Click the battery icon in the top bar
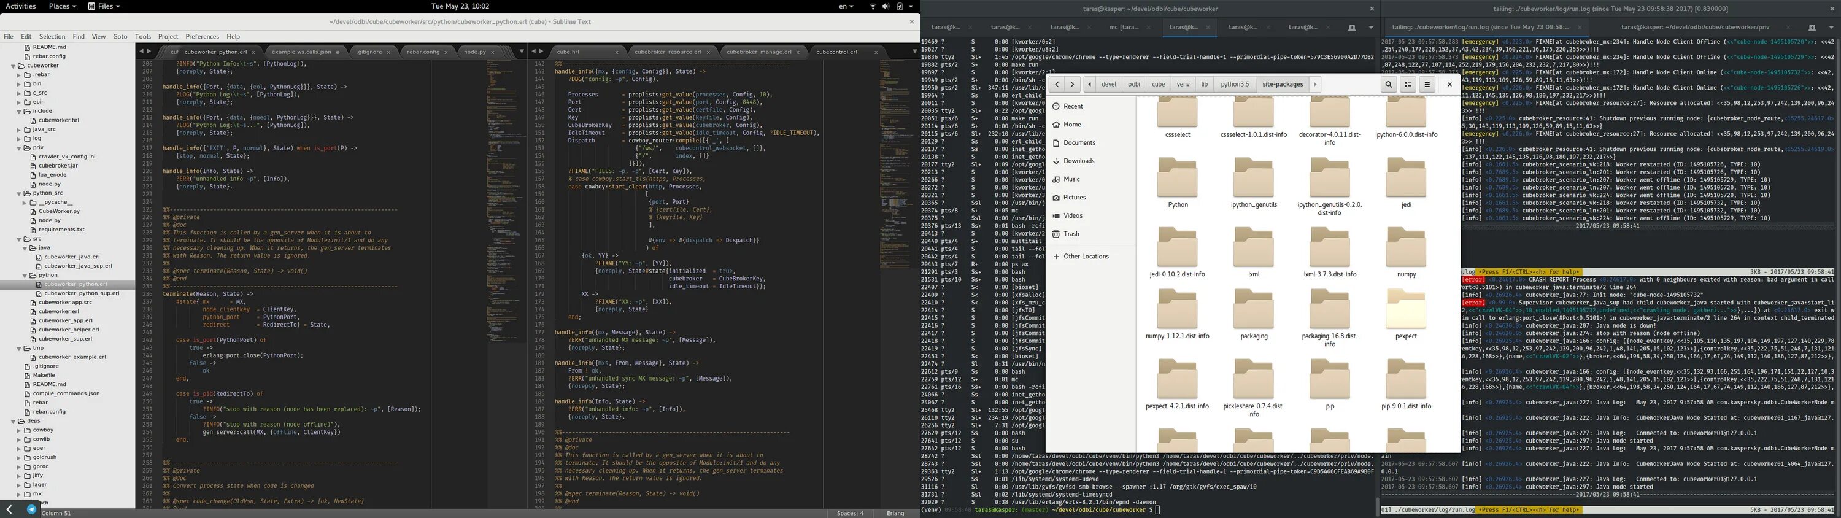This screenshot has height=518, width=1841. point(900,6)
